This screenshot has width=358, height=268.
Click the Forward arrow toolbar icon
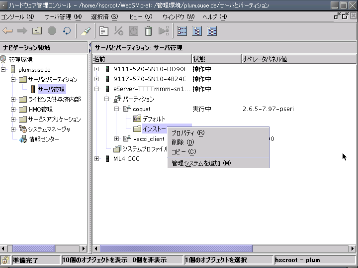(22, 31)
